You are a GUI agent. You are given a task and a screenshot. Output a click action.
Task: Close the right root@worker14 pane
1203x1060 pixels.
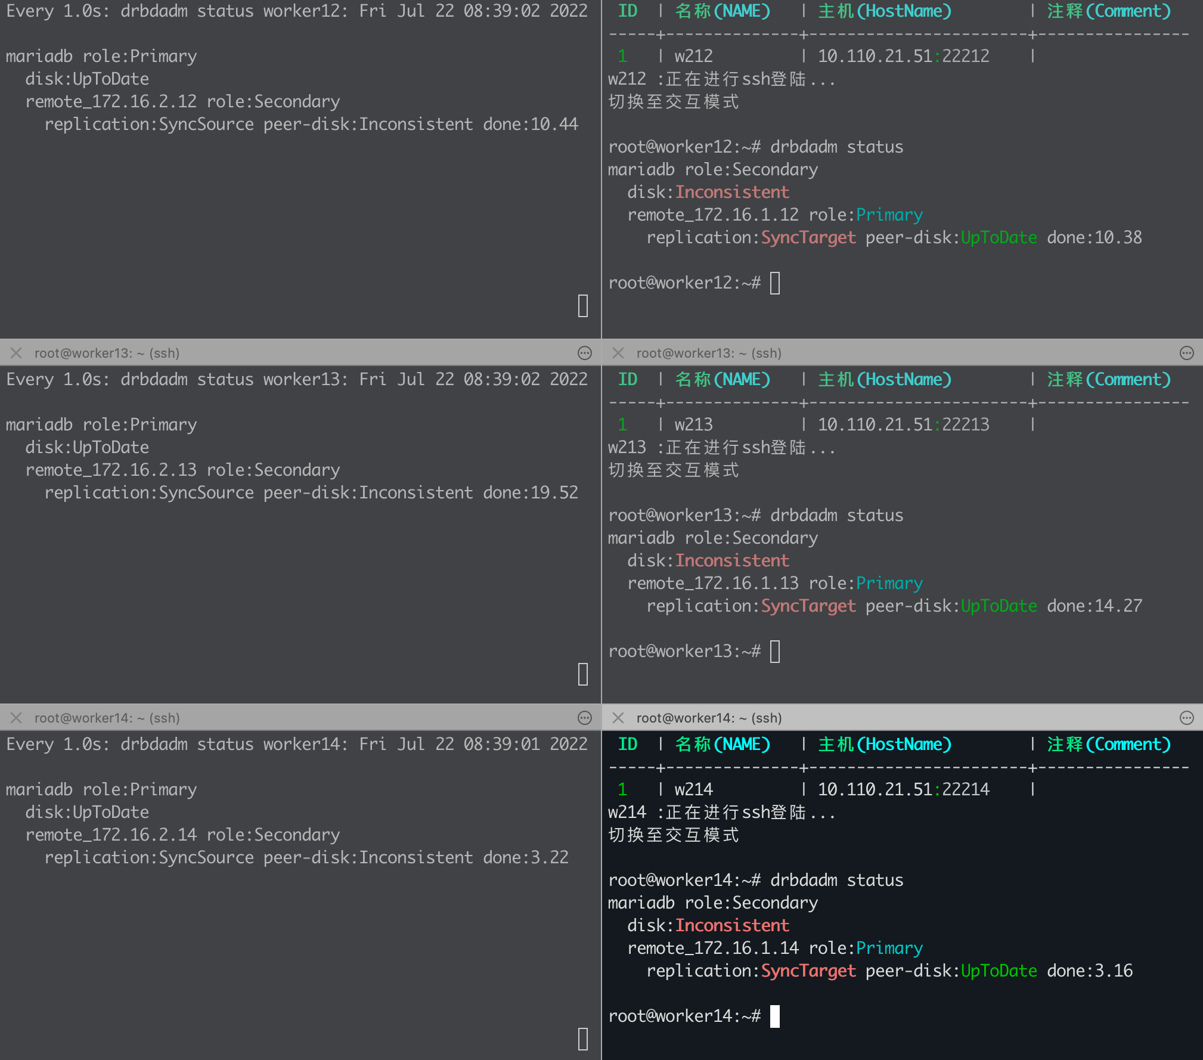(618, 718)
